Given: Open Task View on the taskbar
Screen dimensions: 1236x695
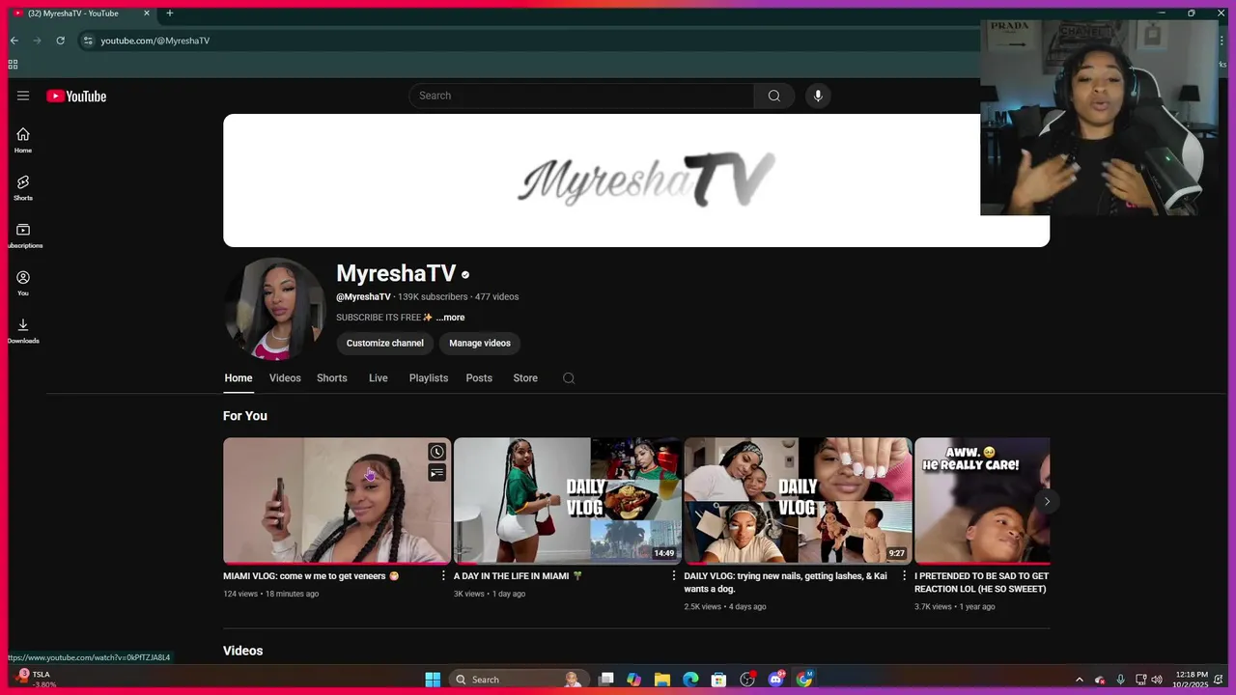Looking at the screenshot, I should pos(605,680).
